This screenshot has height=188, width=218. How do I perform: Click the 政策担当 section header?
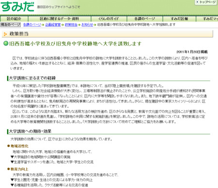(108, 34)
